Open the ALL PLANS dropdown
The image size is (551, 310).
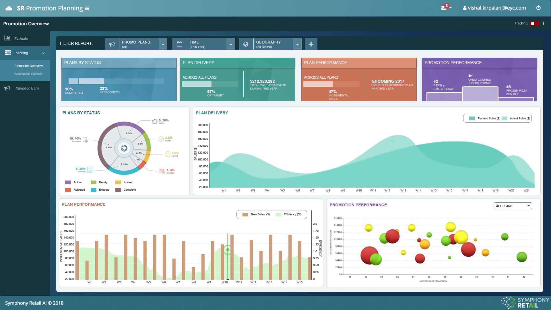(x=513, y=206)
